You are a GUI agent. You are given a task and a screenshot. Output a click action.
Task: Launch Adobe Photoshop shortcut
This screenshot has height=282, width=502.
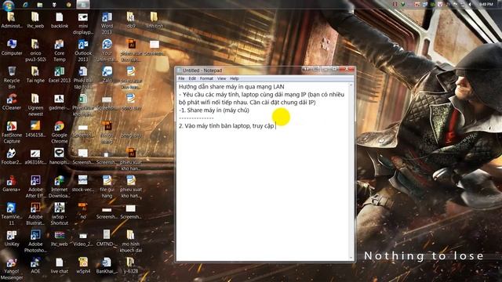pyautogui.click(x=35, y=241)
